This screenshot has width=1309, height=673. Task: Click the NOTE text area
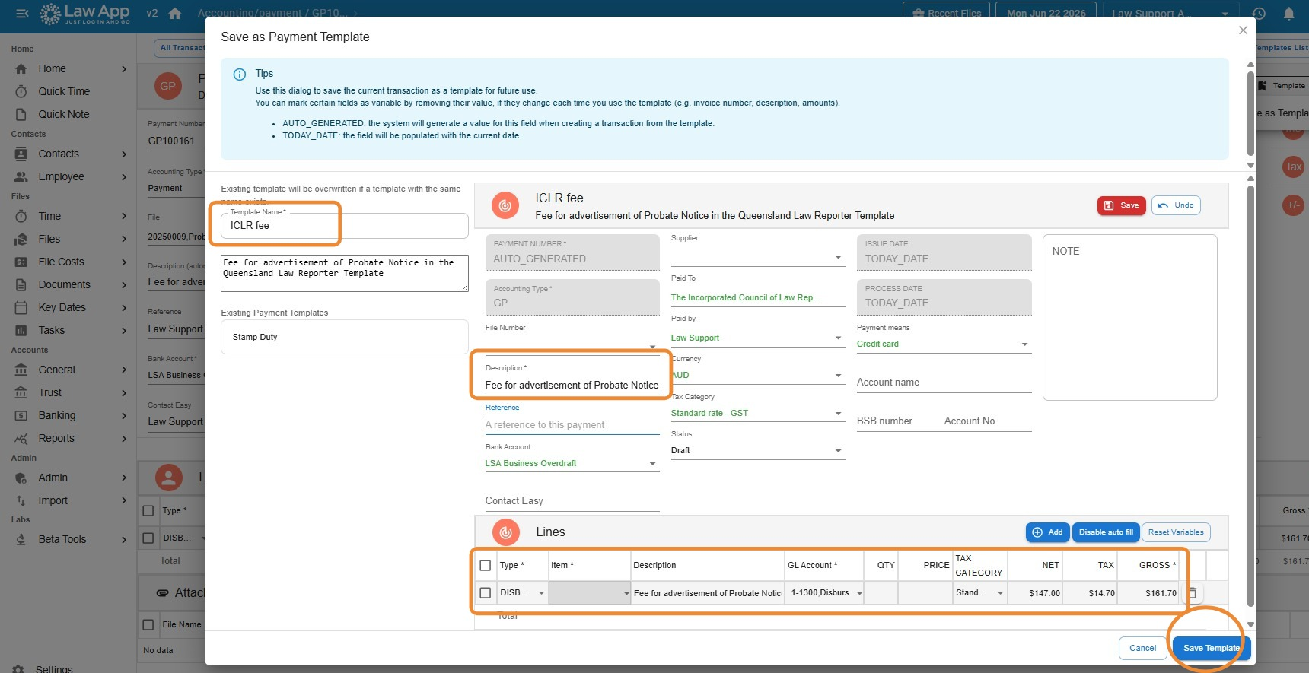coord(1129,317)
